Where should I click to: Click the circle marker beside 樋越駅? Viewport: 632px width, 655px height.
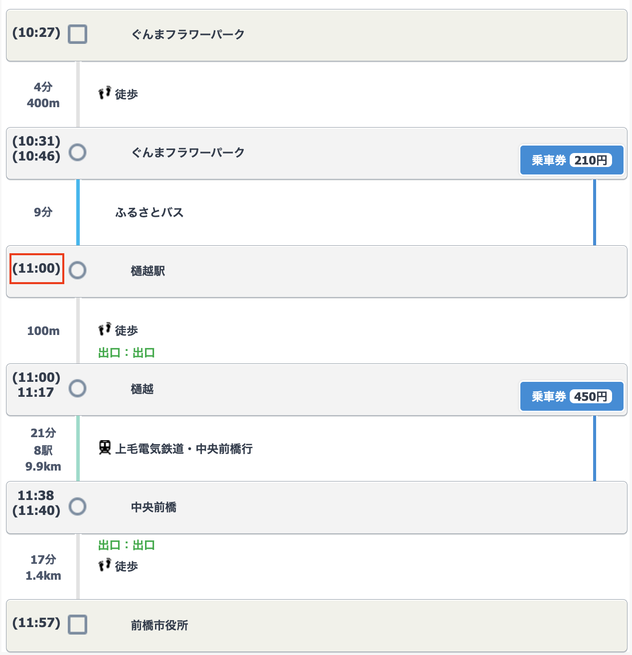coord(77,270)
